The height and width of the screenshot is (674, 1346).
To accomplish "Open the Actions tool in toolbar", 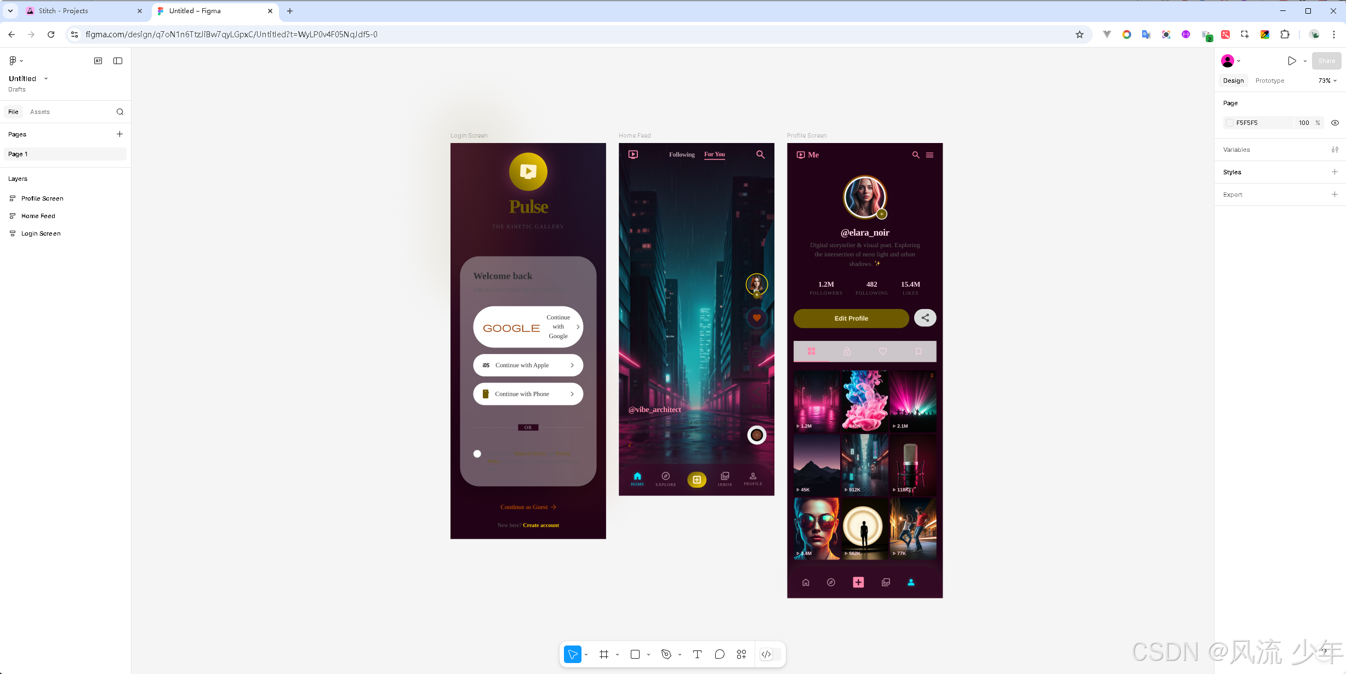I will tap(742, 654).
